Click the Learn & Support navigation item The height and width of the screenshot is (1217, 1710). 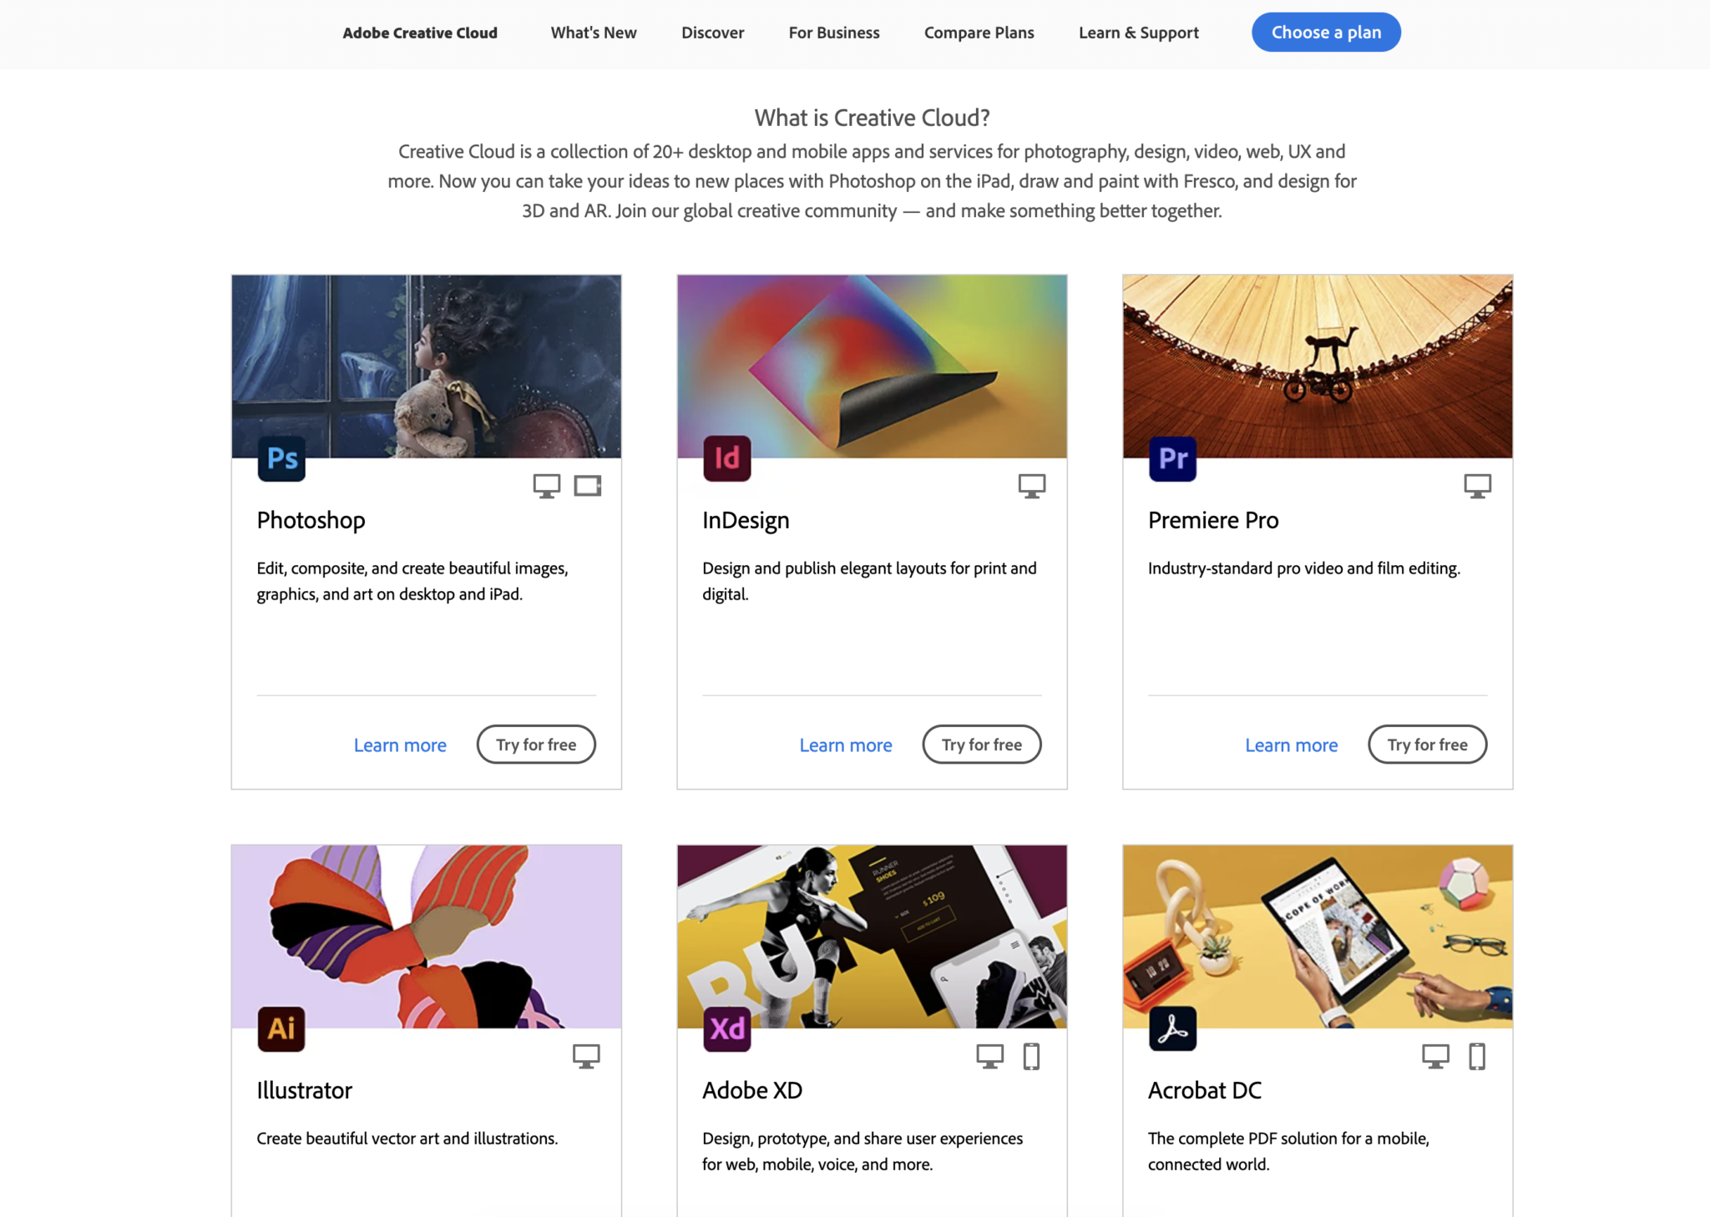click(1138, 33)
